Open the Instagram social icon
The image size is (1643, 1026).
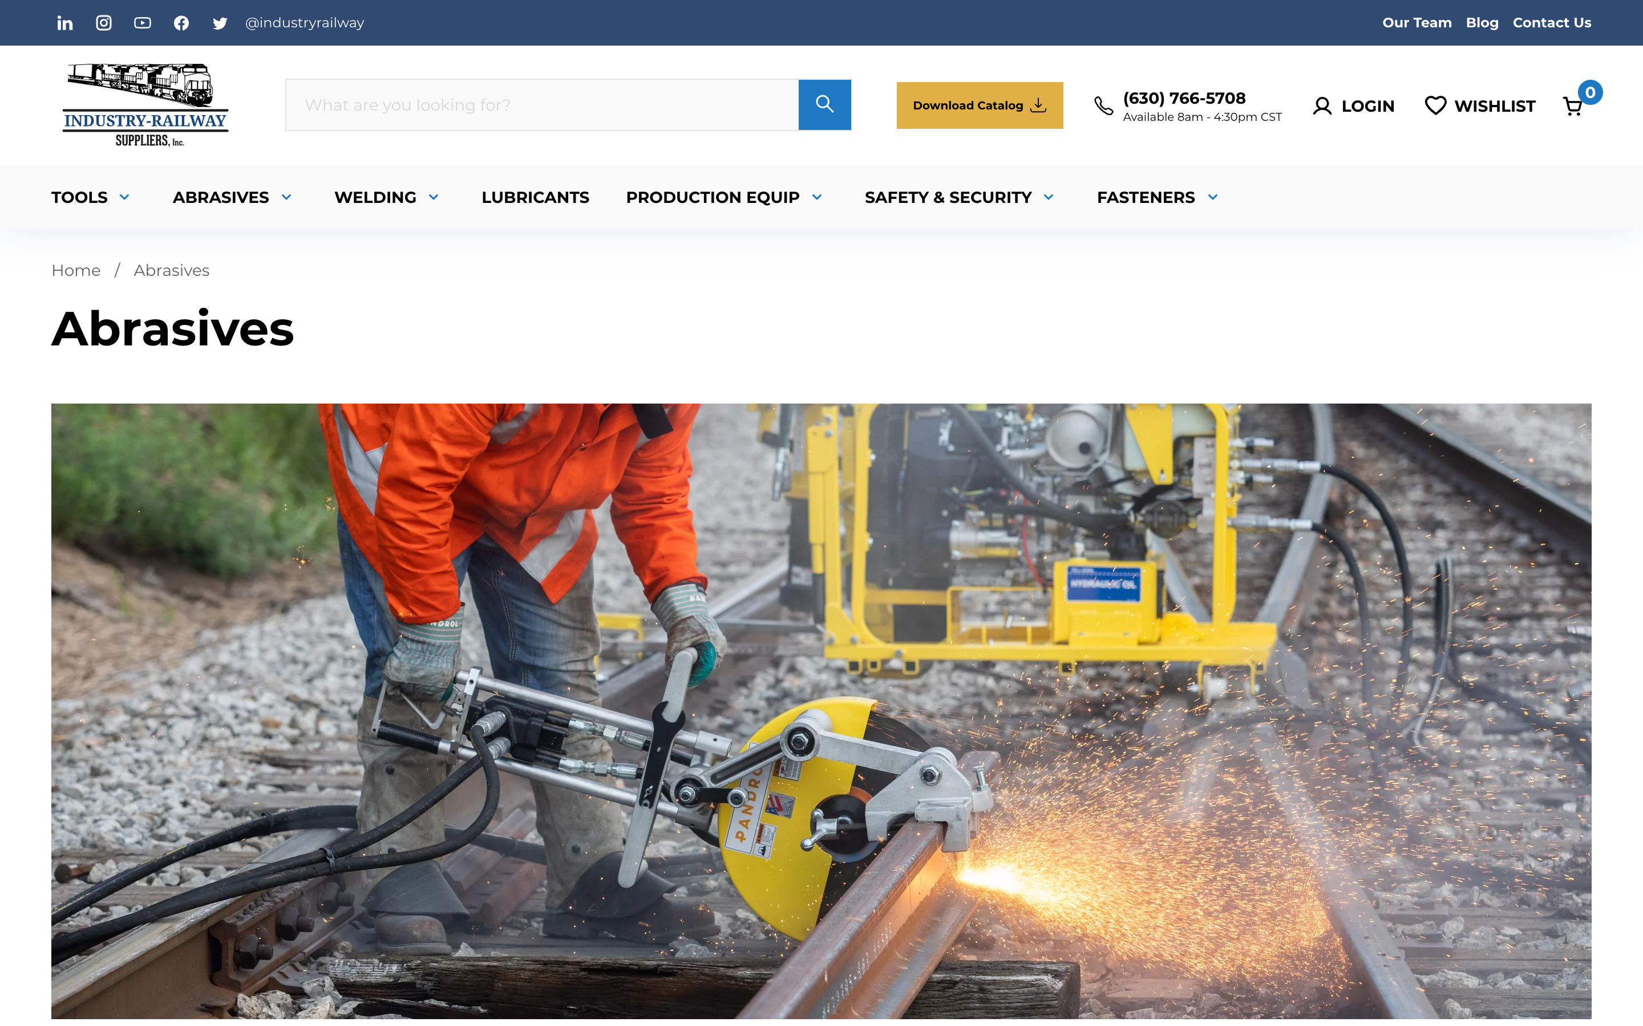coord(103,23)
